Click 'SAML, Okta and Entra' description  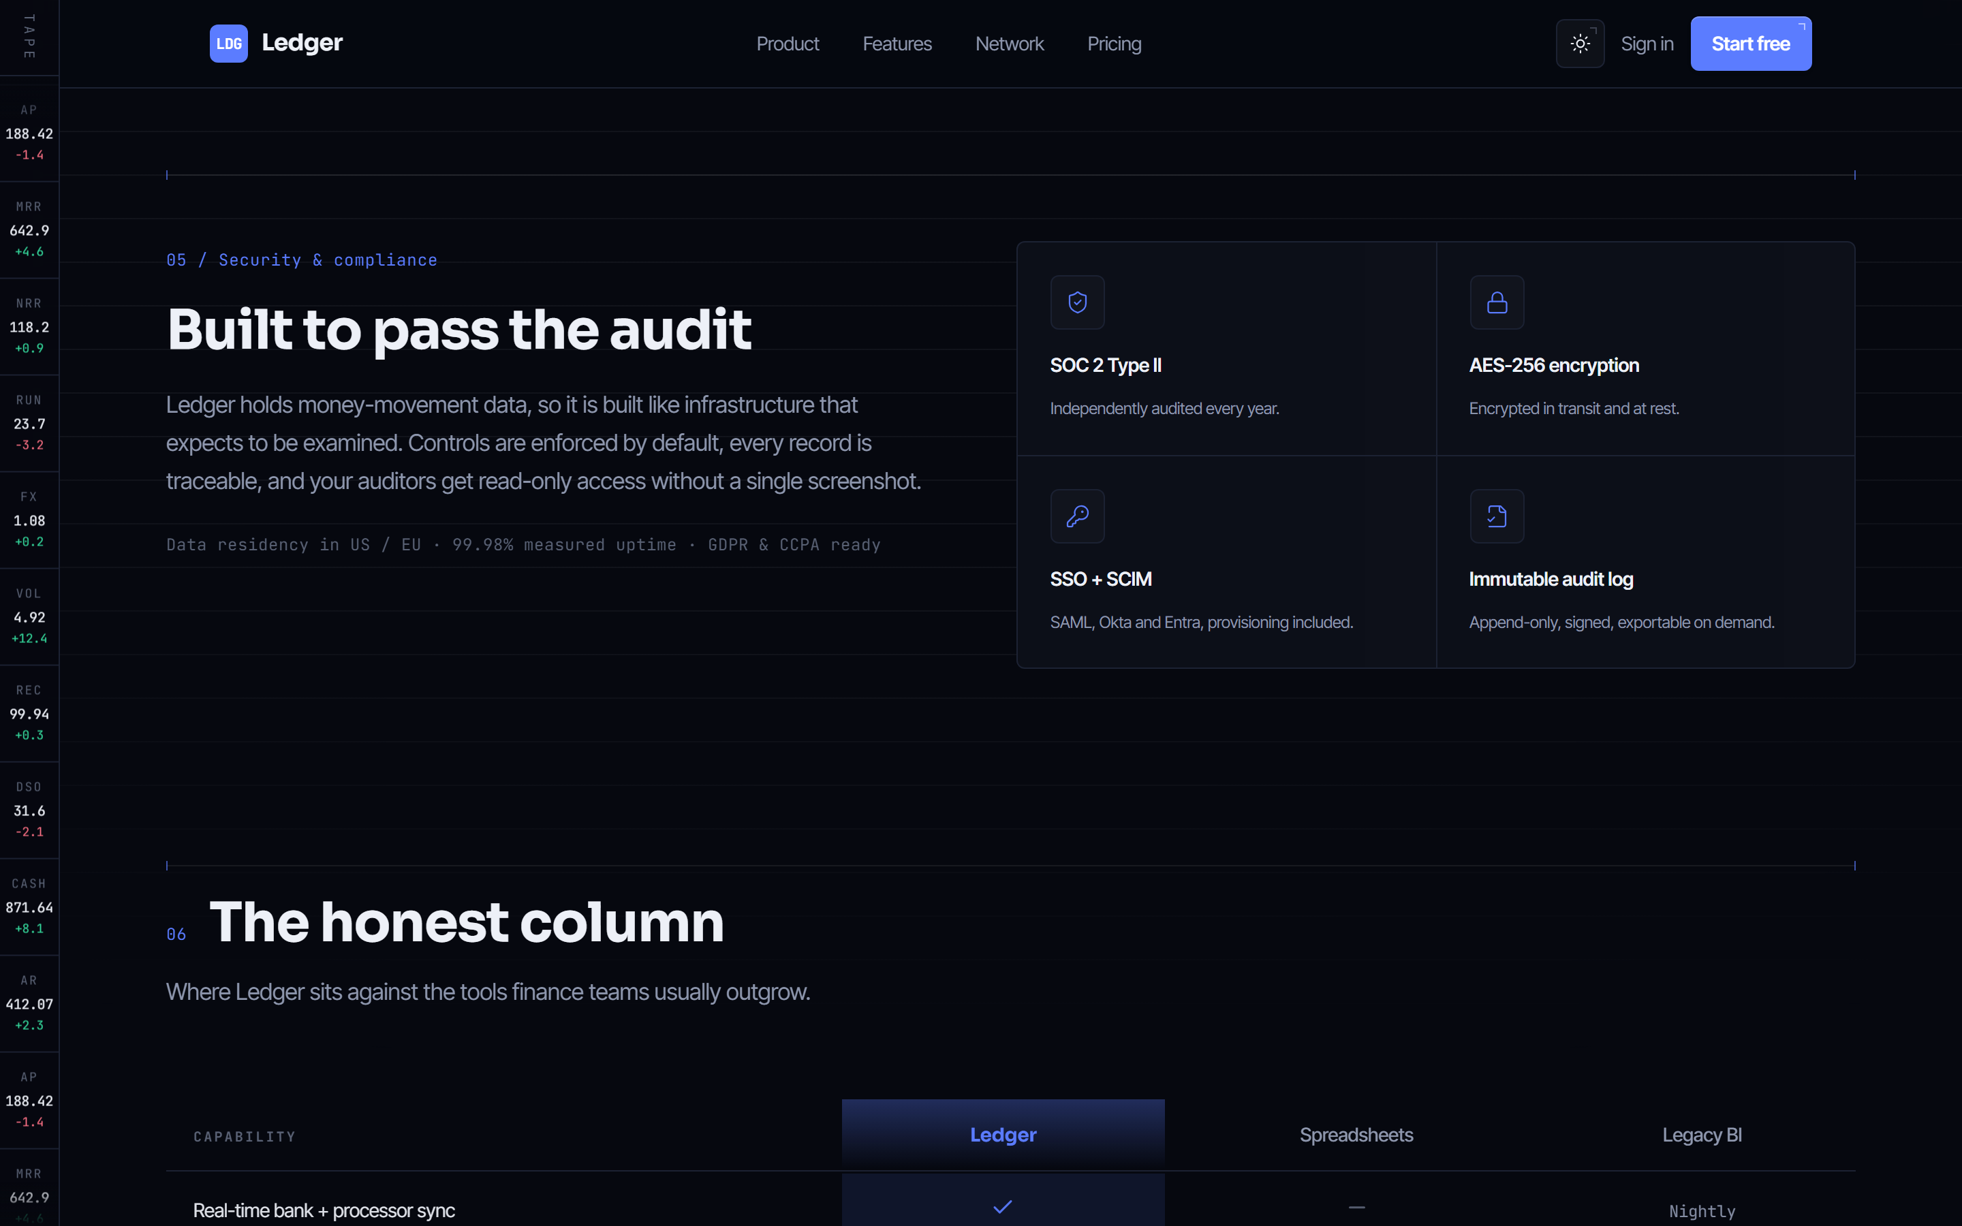click(1201, 623)
